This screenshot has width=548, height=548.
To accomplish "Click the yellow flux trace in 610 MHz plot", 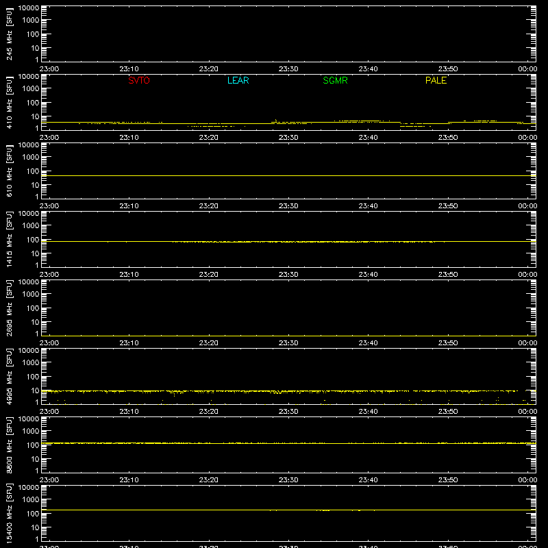I will point(288,176).
